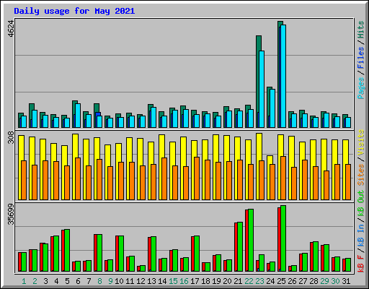Click the day 24 cyan pages bar

[272, 108]
